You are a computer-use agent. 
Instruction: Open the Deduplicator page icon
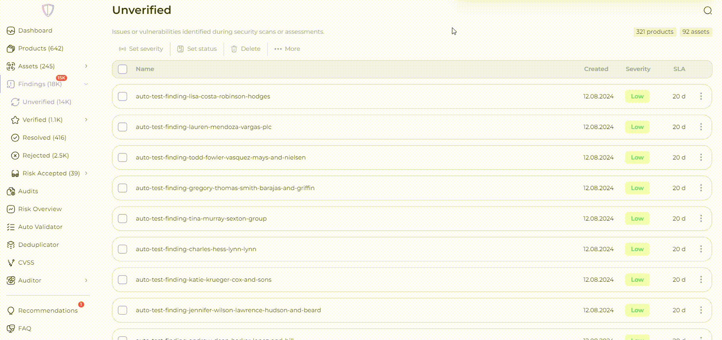[x=11, y=245]
